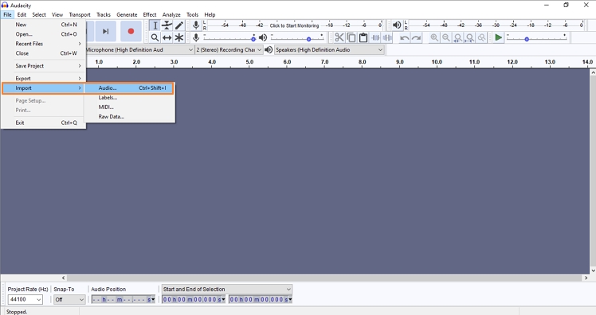Viewport: 596px width, 315px height.
Task: Select the Time Shift tool
Action: pyautogui.click(x=167, y=37)
